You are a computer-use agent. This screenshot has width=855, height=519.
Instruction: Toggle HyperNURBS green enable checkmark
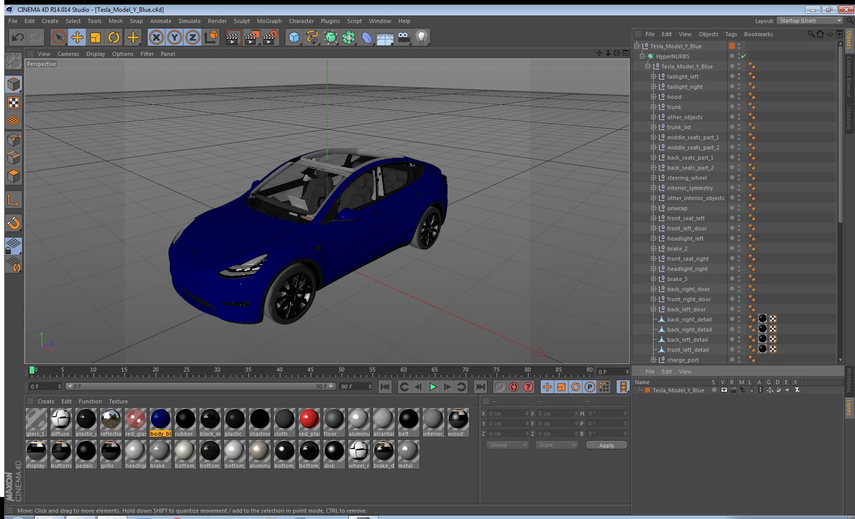click(744, 56)
